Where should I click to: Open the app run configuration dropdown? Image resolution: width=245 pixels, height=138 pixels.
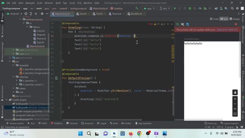pyautogui.click(x=149, y=8)
